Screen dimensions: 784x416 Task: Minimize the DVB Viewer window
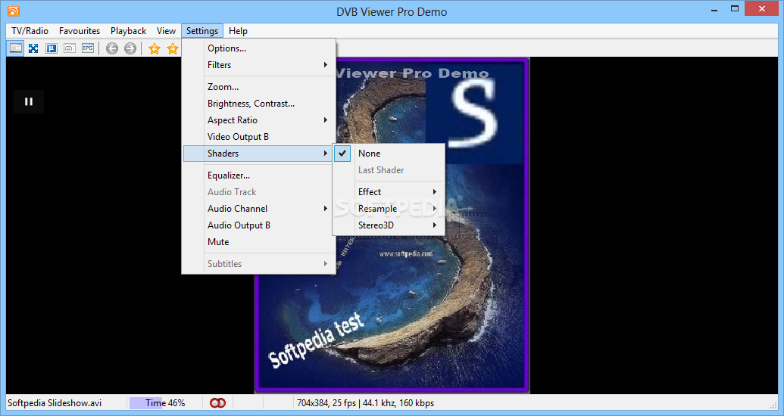[x=713, y=9]
